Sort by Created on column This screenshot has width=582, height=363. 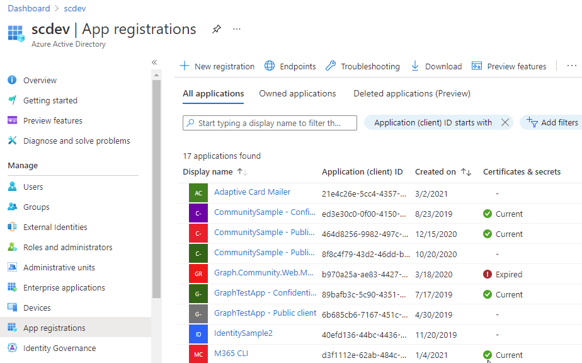tap(443, 171)
